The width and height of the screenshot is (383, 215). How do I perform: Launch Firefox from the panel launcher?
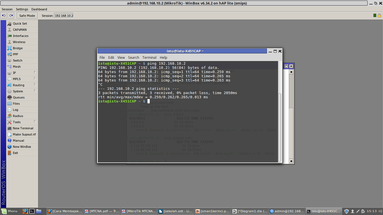[25, 211]
